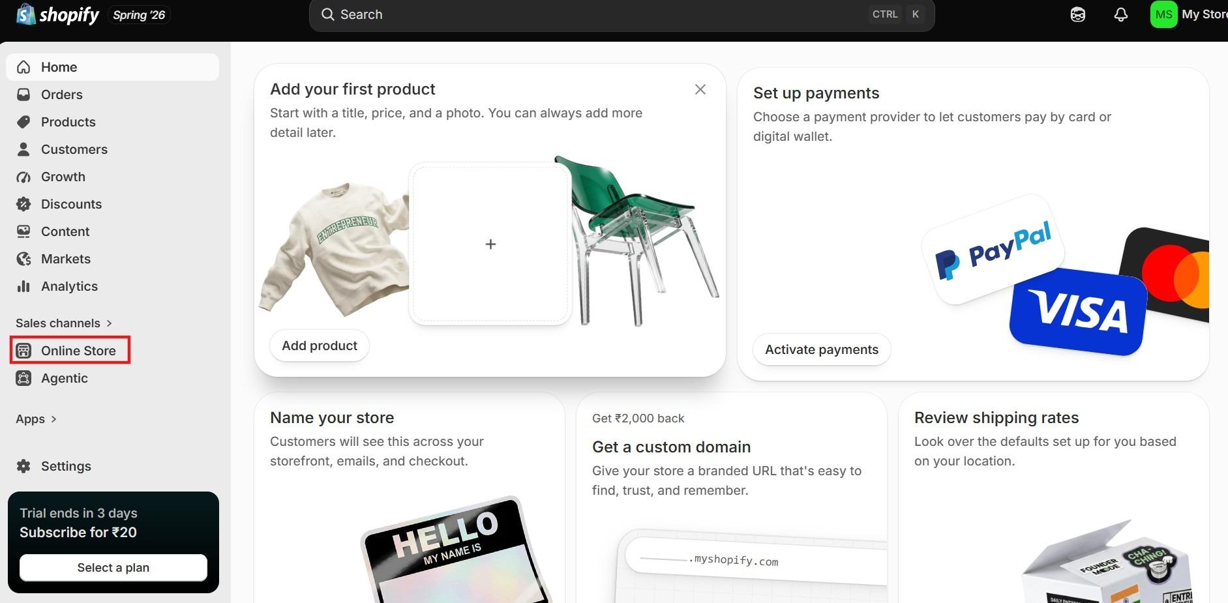1228x603 pixels.
Task: Click the green MS store avatar
Action: click(x=1163, y=14)
